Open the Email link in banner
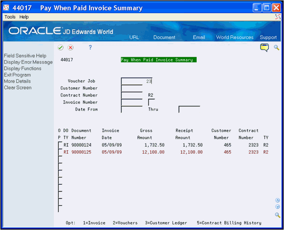 coord(199,37)
